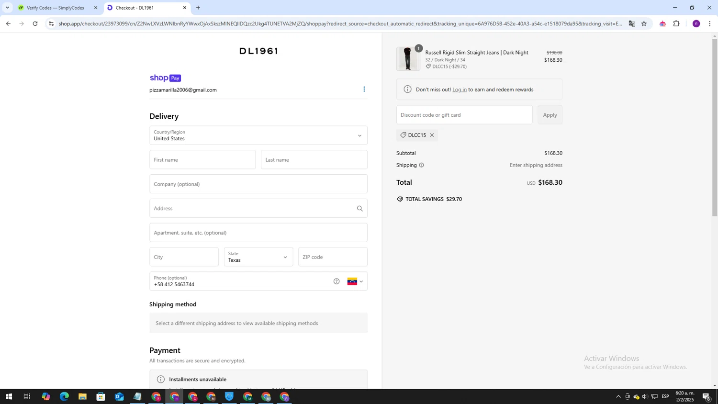
Task: Open the phone number help icon
Action: pos(337,281)
